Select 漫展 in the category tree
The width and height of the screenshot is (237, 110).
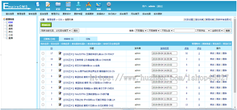click(11, 25)
